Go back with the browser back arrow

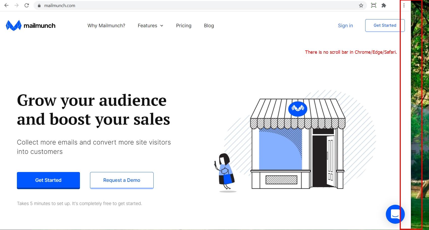pyautogui.click(x=7, y=5)
